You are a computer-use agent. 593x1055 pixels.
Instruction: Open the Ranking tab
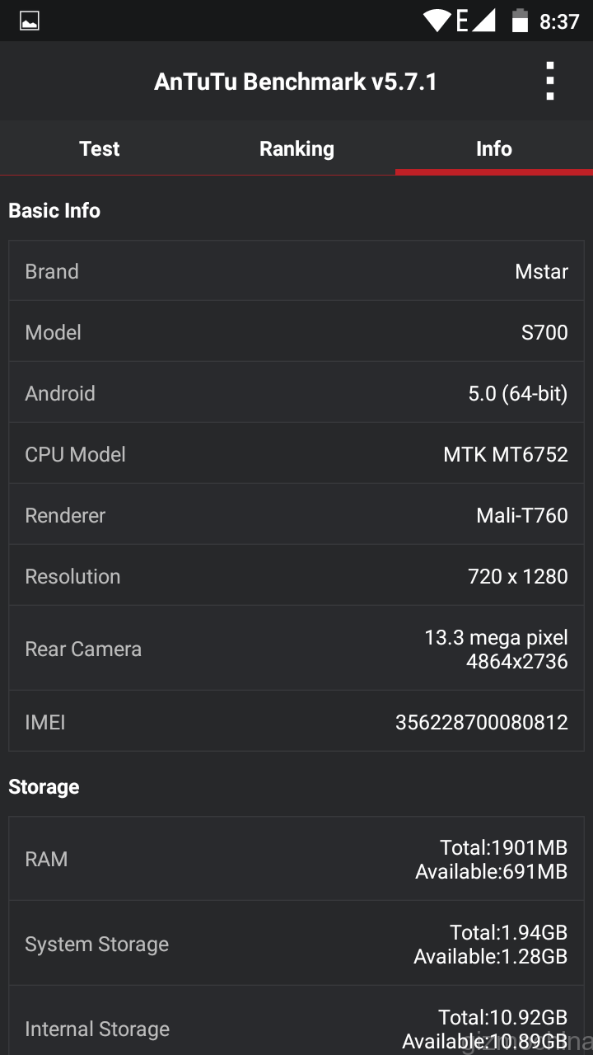296,148
